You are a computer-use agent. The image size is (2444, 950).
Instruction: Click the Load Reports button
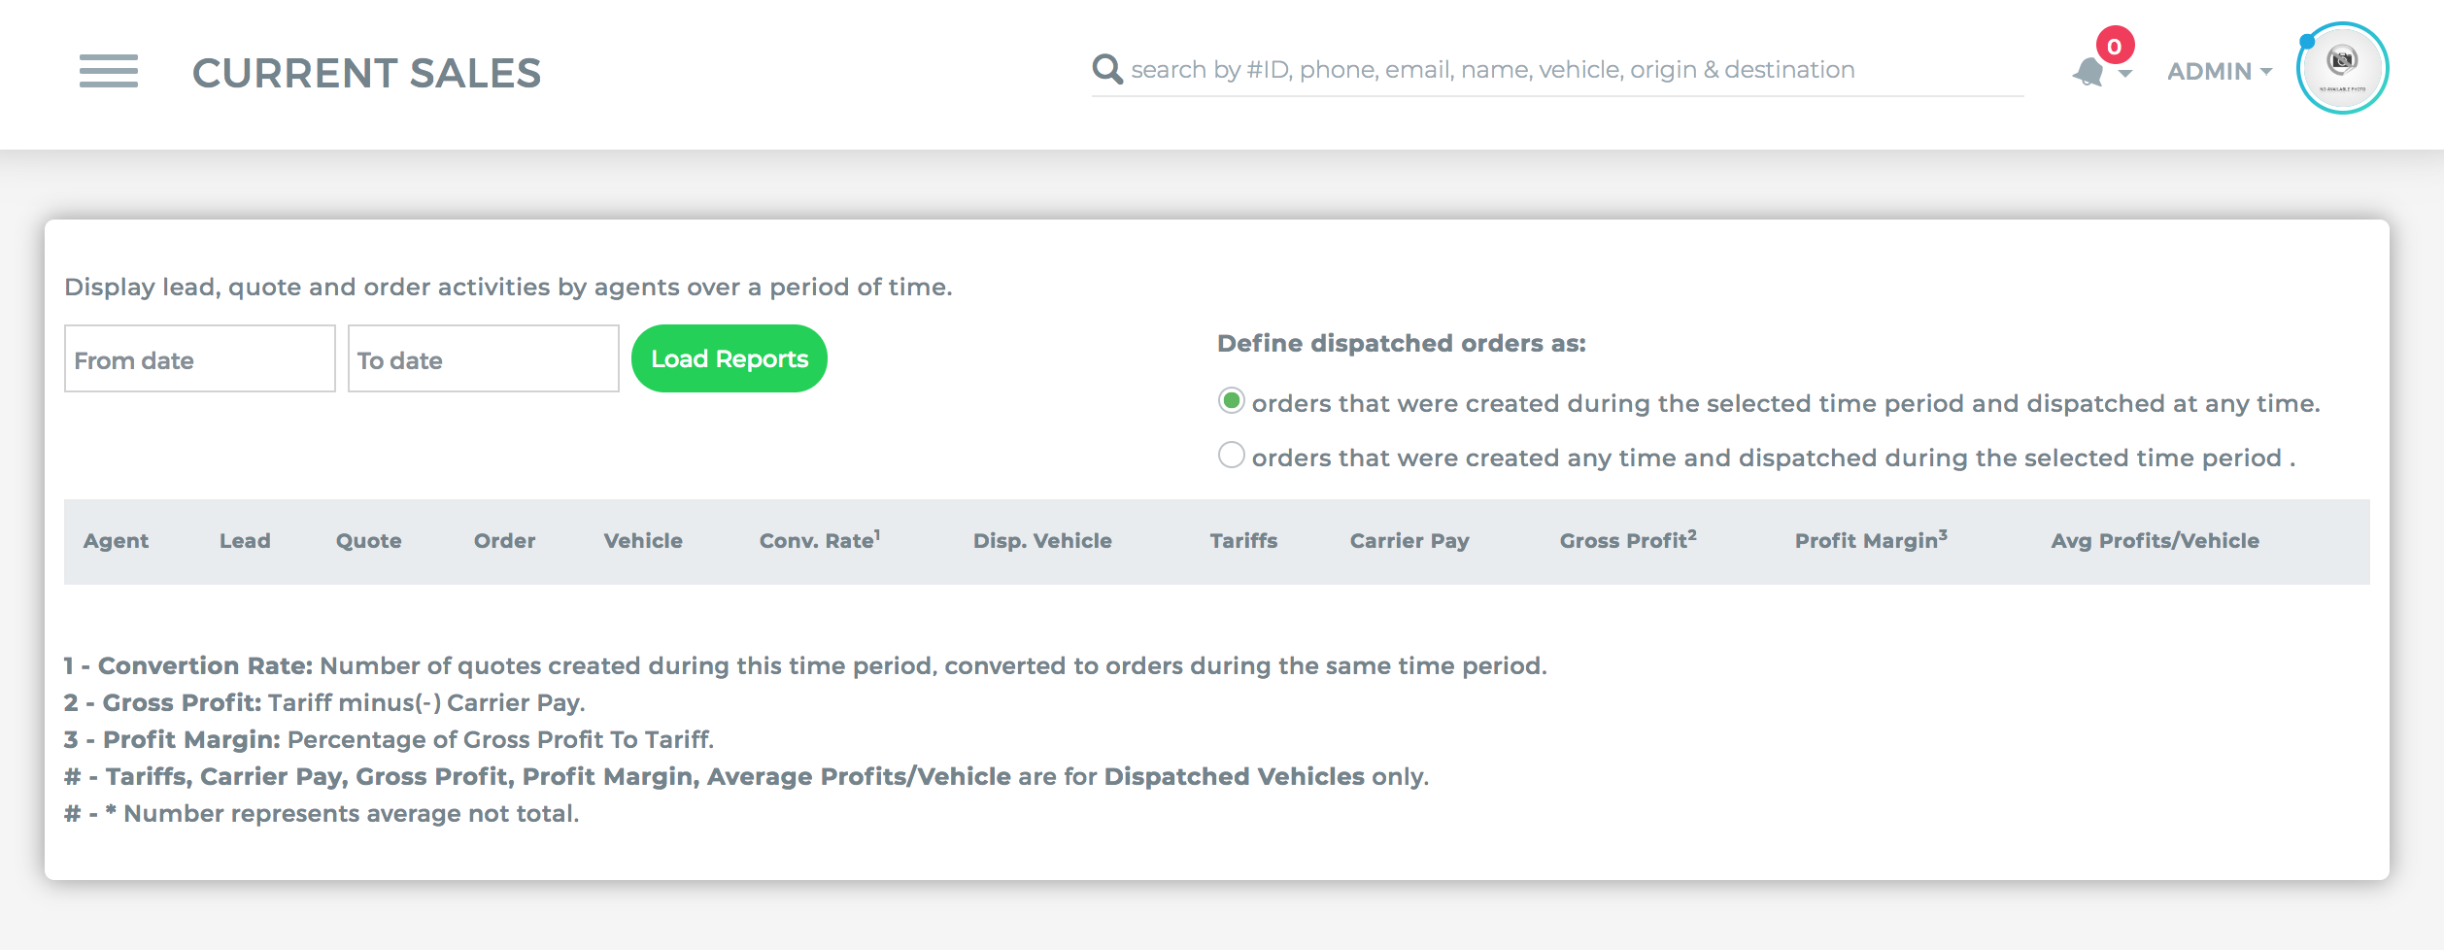point(729,358)
